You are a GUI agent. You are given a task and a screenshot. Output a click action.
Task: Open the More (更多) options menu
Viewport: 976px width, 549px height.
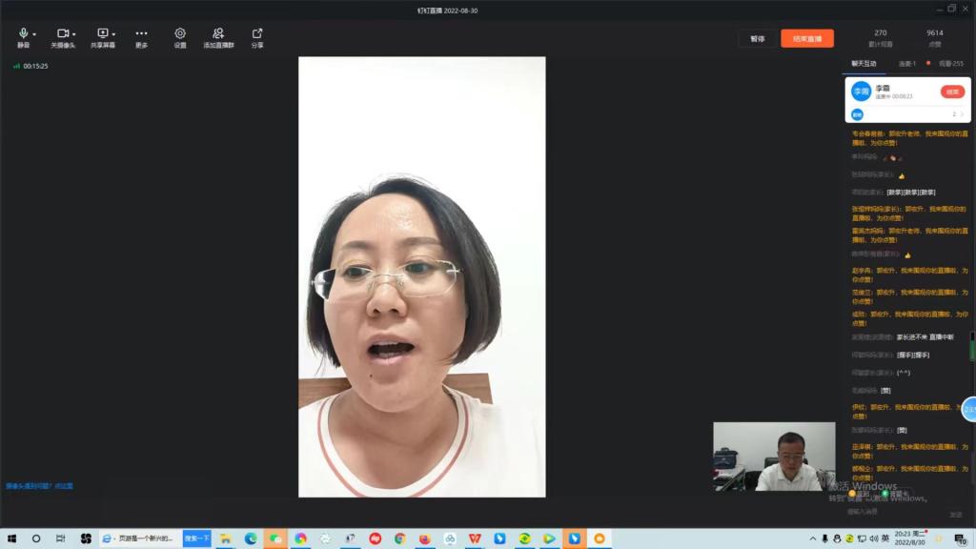click(x=141, y=37)
